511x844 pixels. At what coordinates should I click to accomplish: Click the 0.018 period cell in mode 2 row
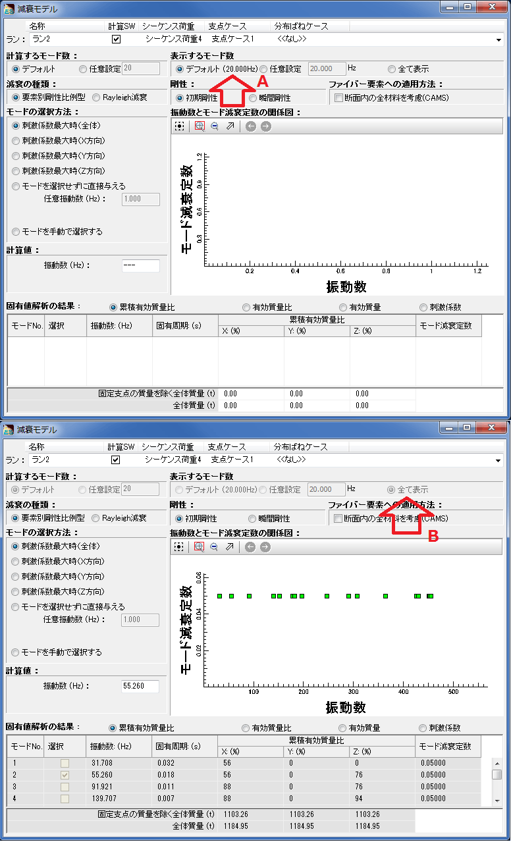[x=185, y=775]
